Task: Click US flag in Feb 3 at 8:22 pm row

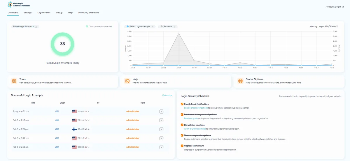Action: 74,138
